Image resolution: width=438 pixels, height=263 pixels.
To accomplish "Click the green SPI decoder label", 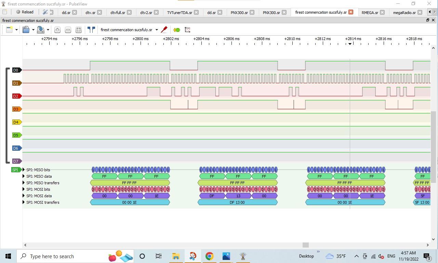I will click(x=16, y=170).
